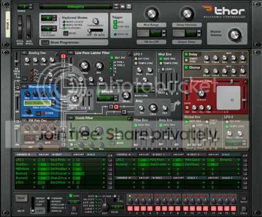
Task: Open the Shaper mode Soft Clip selector
Action: point(107,98)
